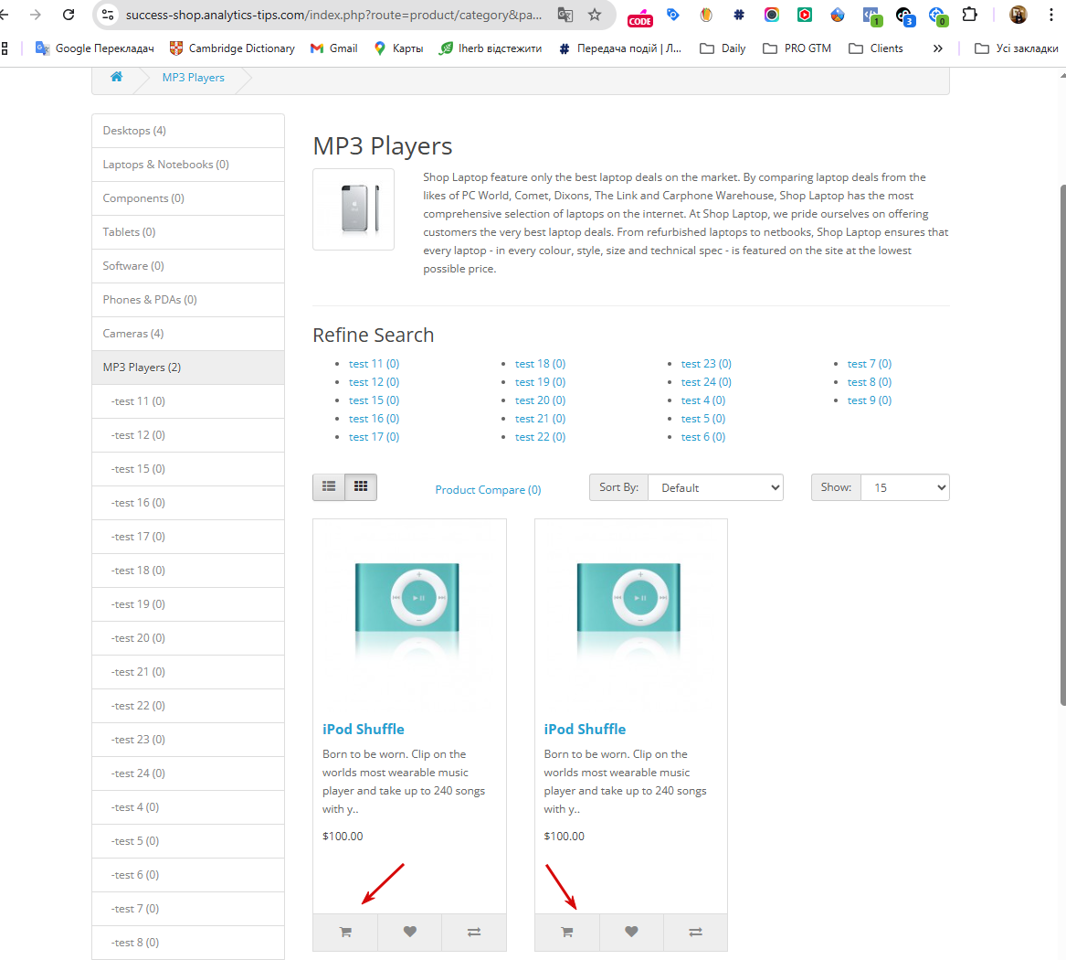
Task: Select Tablets (0) category
Action: [x=188, y=232]
